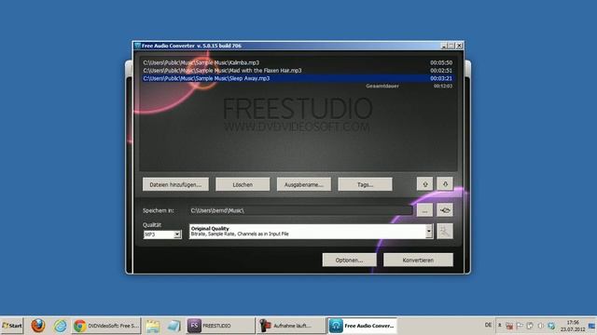The height and width of the screenshot is (335, 597).
Task: Switch to the FREESTUDIO taskbar window
Action: click(x=220, y=326)
